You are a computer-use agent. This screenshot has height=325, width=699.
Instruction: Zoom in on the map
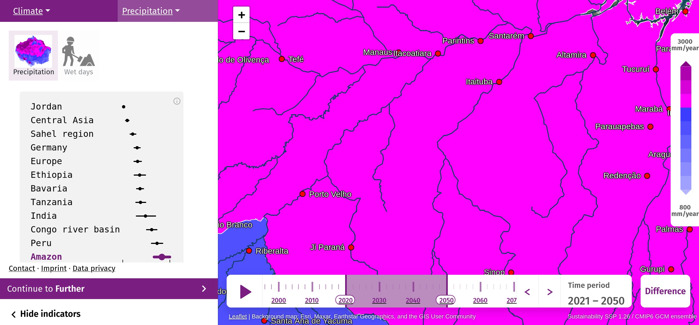pyautogui.click(x=241, y=15)
